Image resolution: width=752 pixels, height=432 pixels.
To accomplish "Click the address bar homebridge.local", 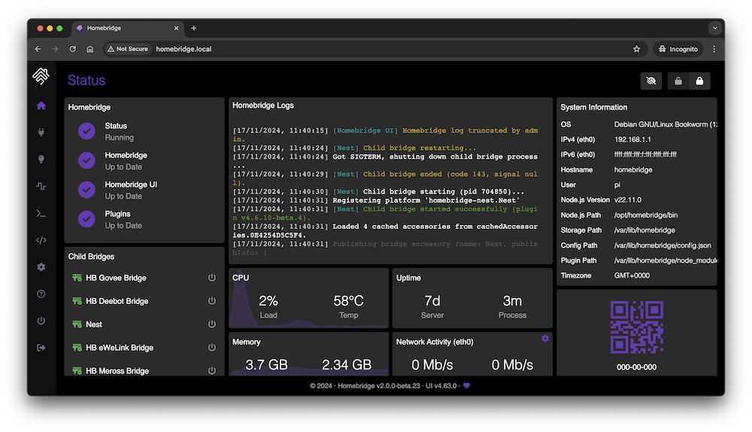I will (183, 49).
